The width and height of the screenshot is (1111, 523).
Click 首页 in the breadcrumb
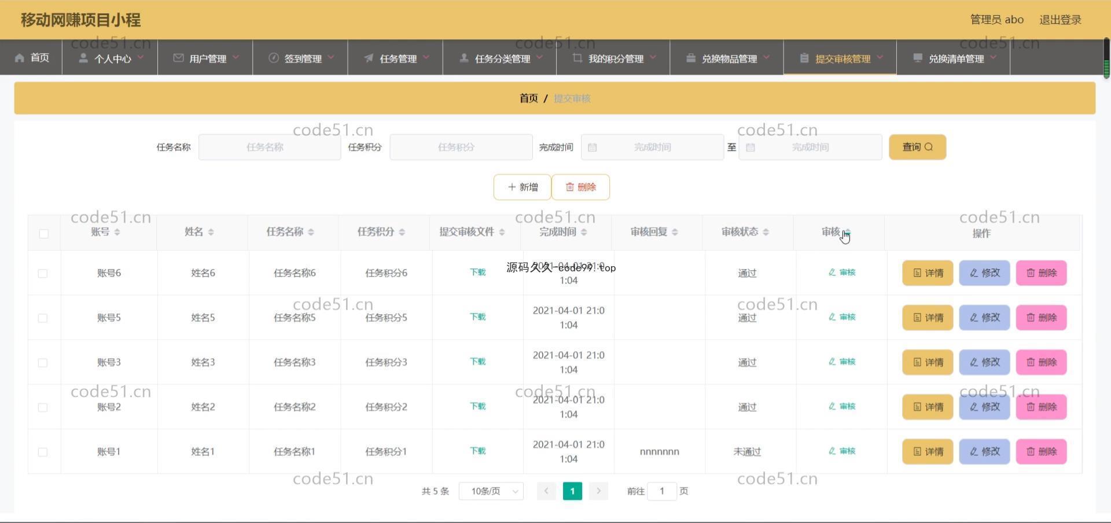[x=528, y=98]
